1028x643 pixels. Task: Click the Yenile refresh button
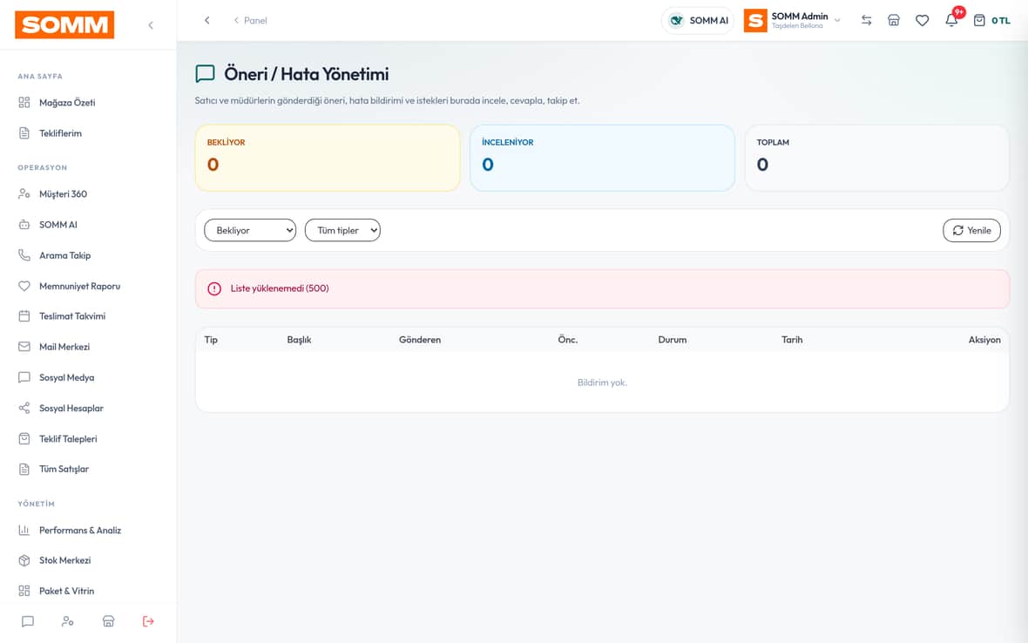(x=971, y=230)
